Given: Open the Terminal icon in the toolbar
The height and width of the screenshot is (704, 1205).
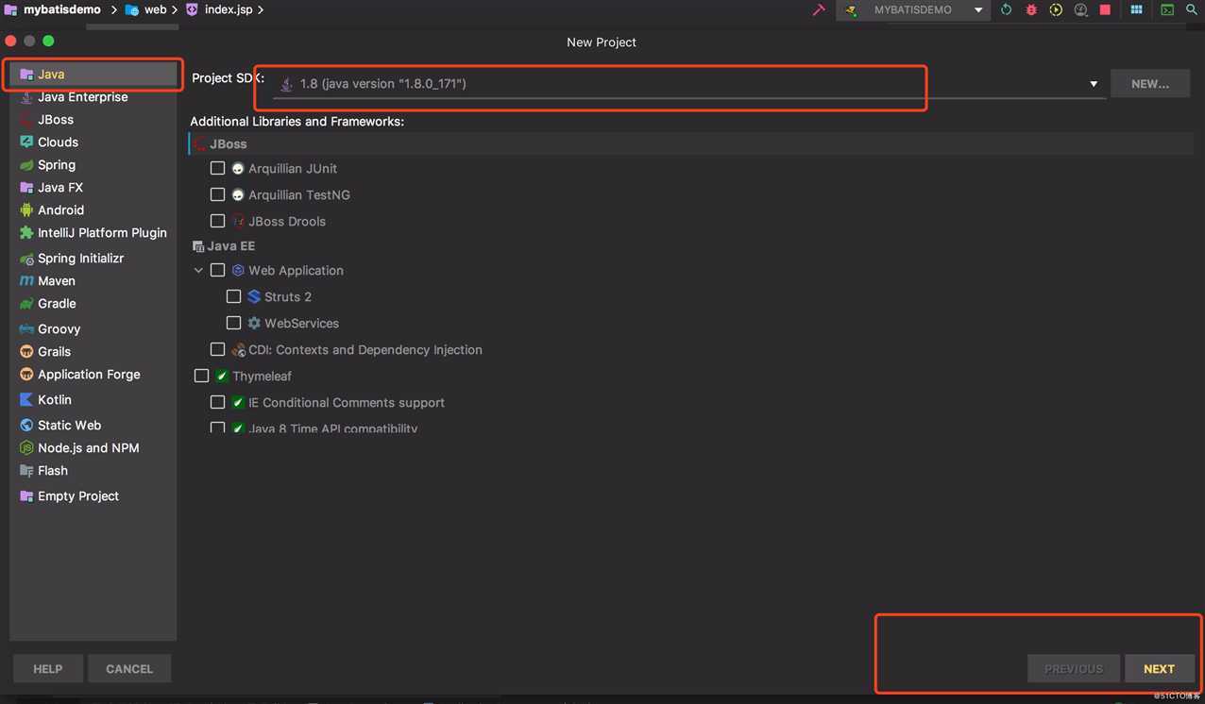Looking at the screenshot, I should 1167,9.
